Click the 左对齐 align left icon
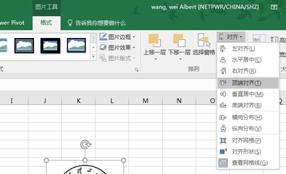The height and width of the screenshot is (174, 286). pos(223,49)
